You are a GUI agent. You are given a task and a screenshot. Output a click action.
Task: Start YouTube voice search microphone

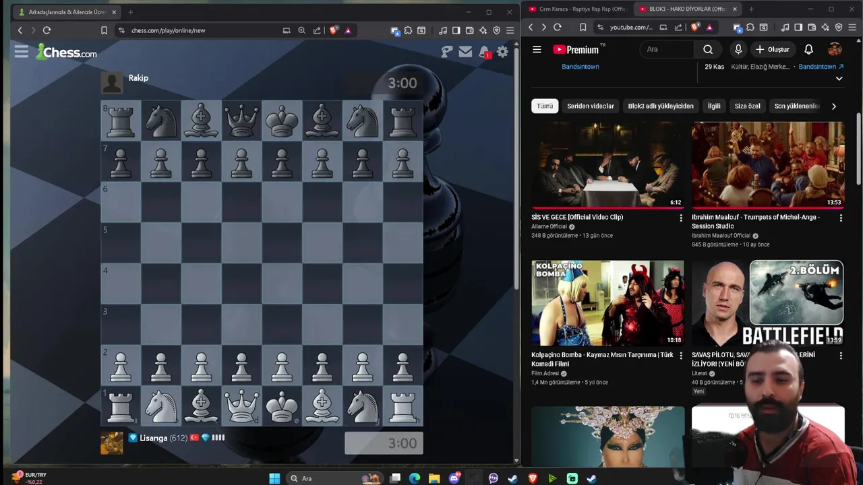click(x=738, y=49)
